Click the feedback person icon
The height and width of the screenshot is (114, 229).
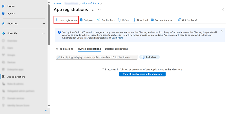(x=179, y=20)
